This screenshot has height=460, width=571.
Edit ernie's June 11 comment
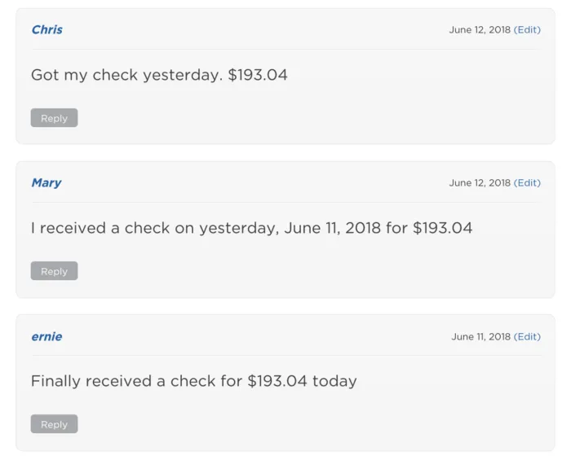pos(527,336)
